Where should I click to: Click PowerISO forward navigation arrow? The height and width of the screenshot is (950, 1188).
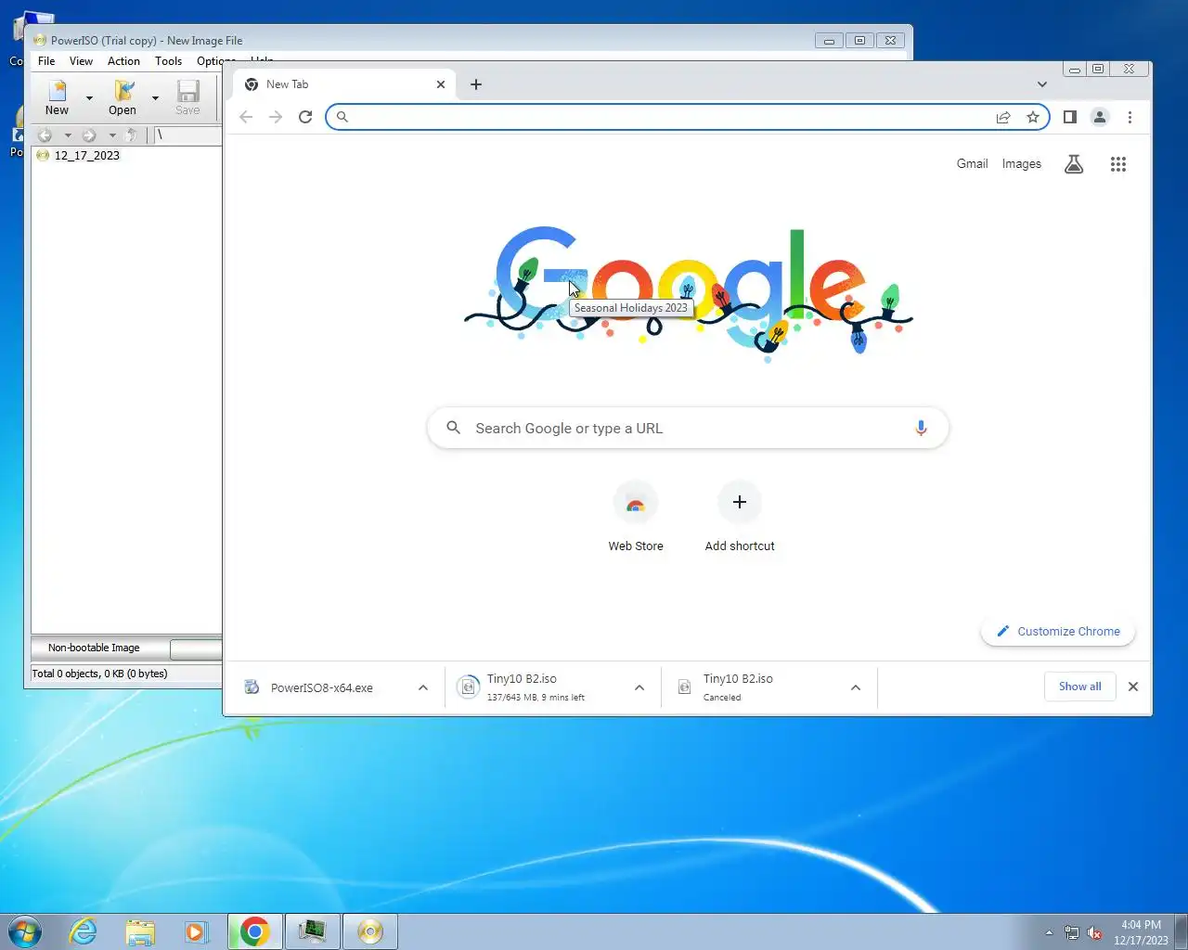click(x=89, y=135)
